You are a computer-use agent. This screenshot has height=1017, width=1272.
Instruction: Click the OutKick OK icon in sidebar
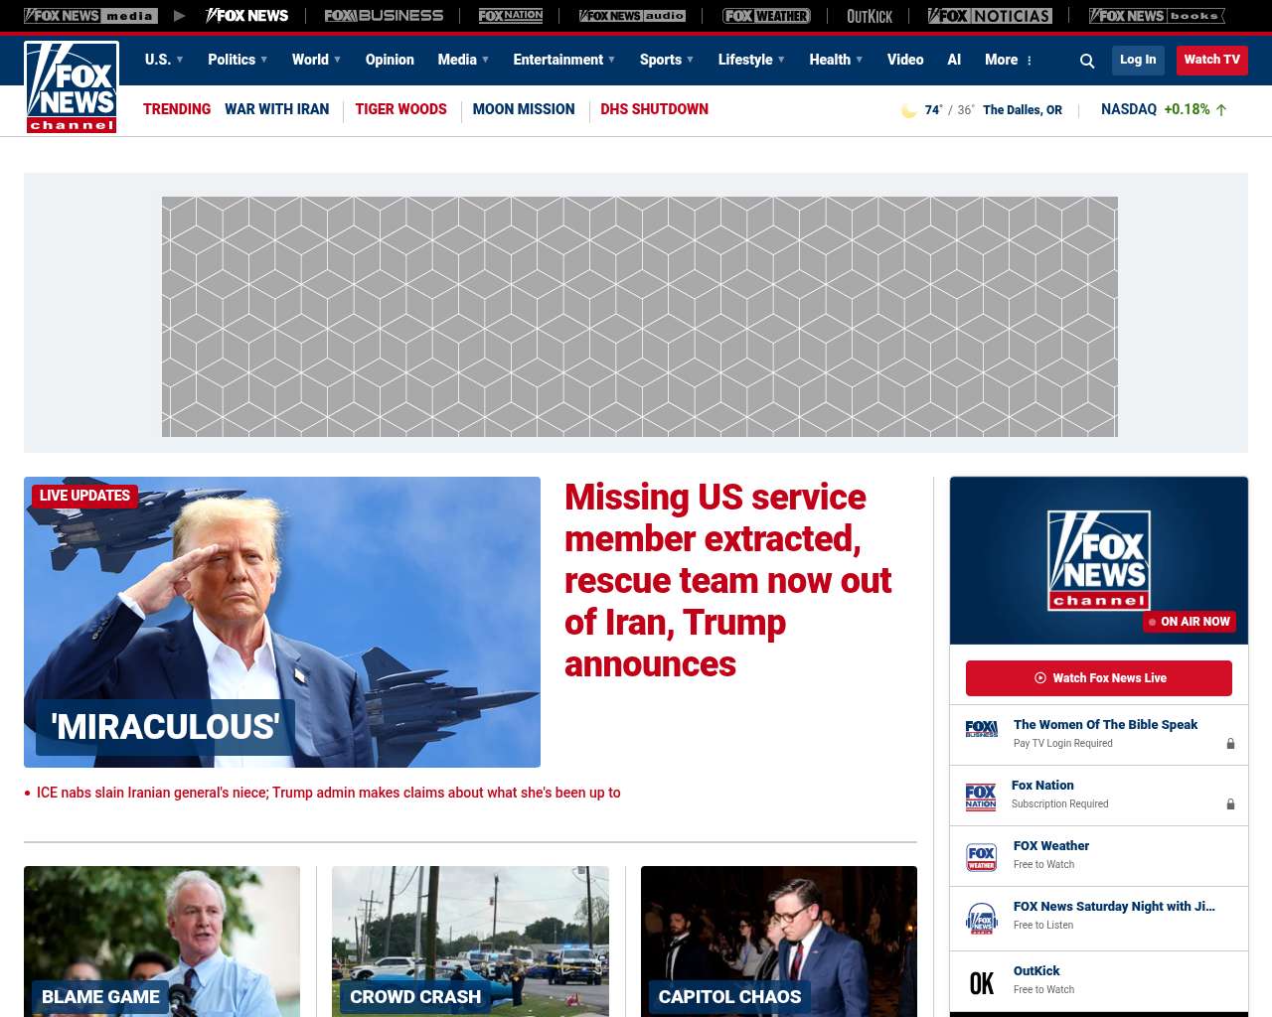click(x=982, y=983)
